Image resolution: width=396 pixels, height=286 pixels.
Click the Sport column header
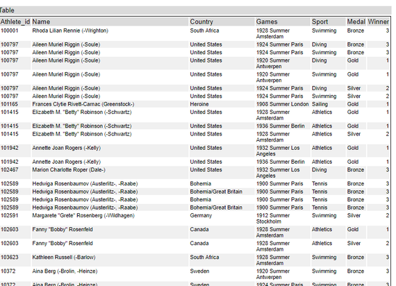point(329,22)
